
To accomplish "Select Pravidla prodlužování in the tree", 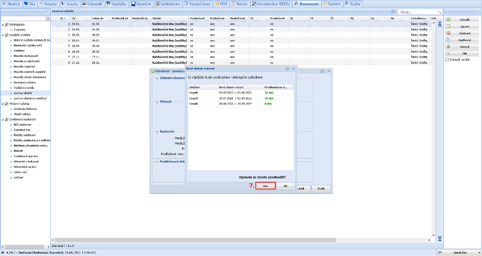I will click(x=26, y=61).
